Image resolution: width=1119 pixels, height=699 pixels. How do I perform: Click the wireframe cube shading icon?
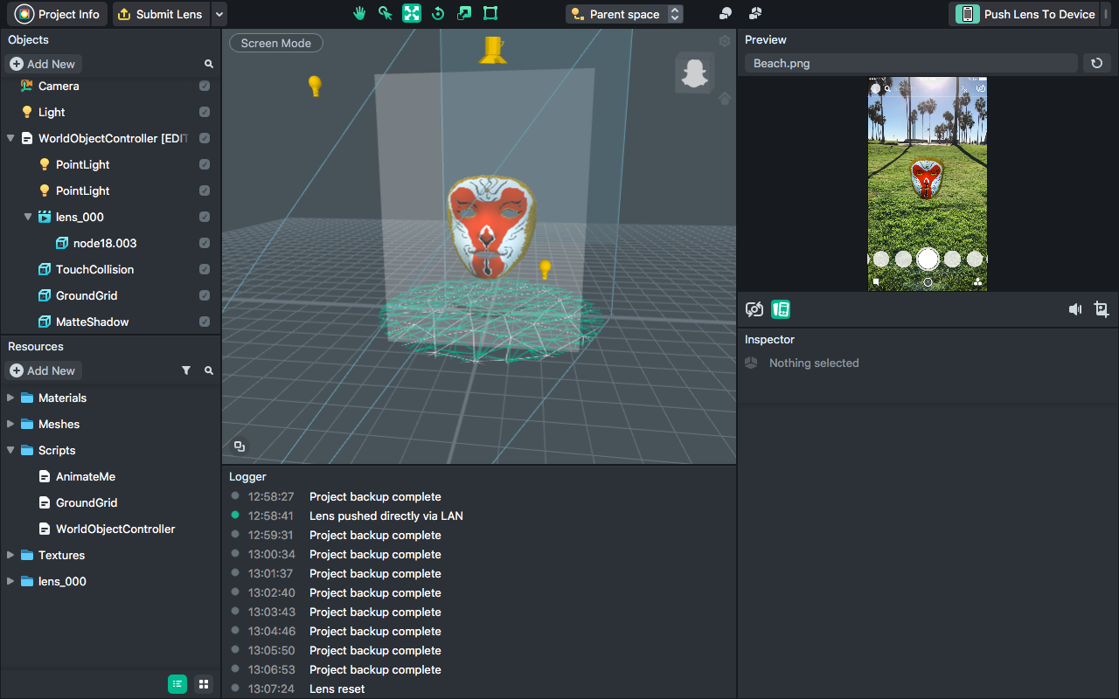point(755,13)
